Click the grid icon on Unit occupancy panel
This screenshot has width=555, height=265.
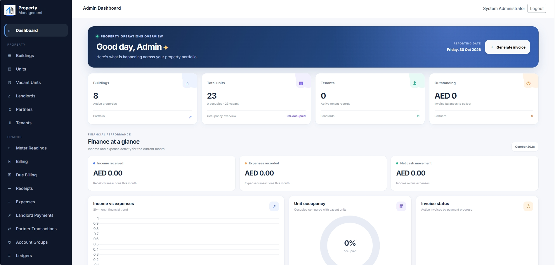click(401, 206)
